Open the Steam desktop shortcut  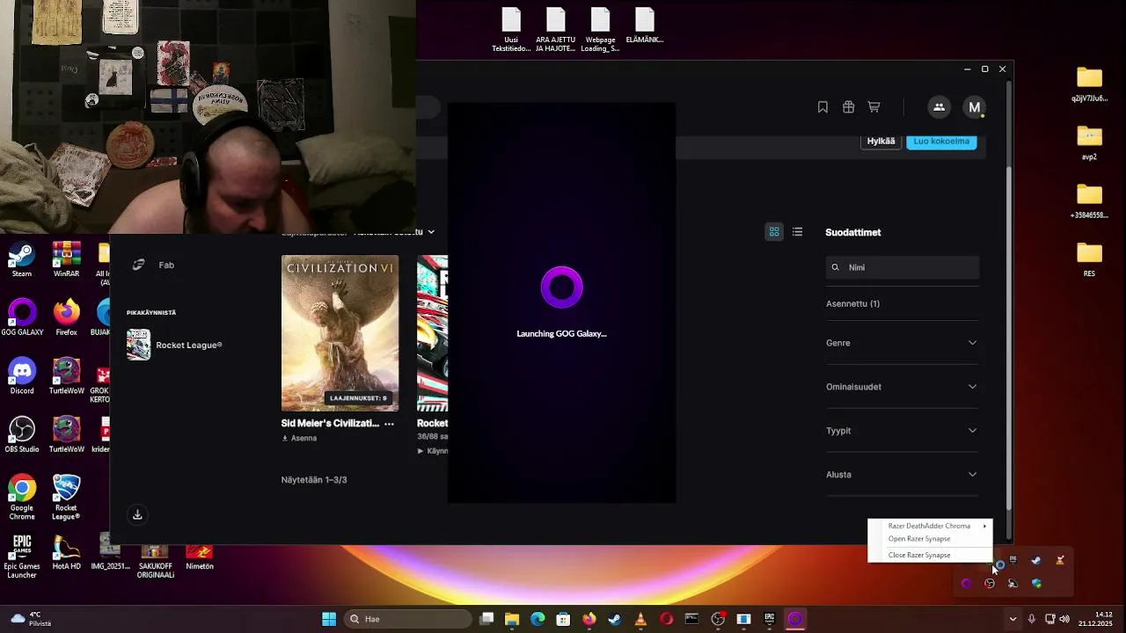(22, 260)
